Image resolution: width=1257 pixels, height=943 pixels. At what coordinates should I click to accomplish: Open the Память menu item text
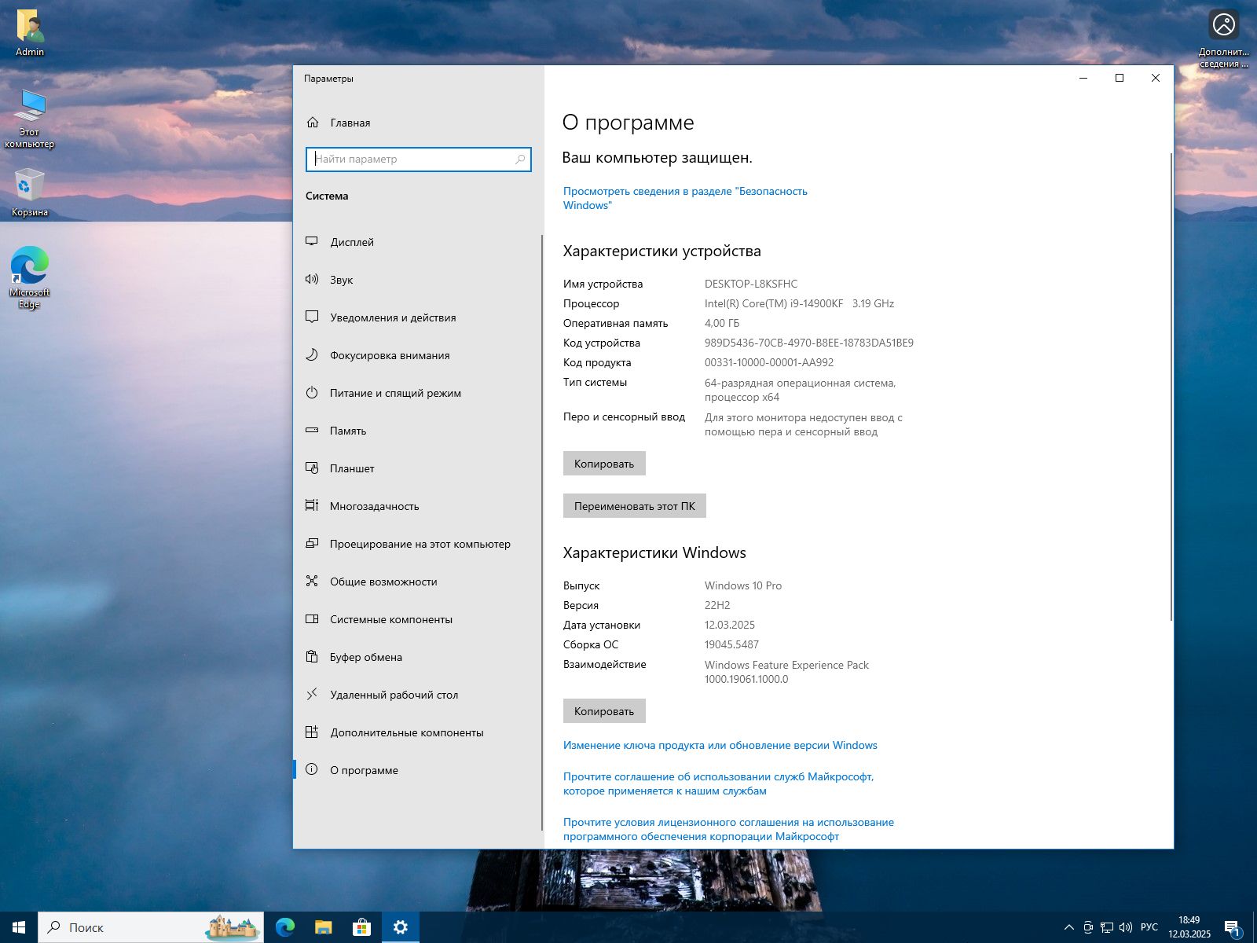tap(348, 431)
